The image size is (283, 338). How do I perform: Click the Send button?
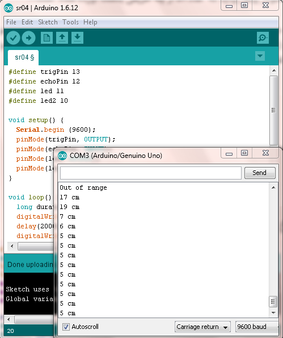(260, 173)
